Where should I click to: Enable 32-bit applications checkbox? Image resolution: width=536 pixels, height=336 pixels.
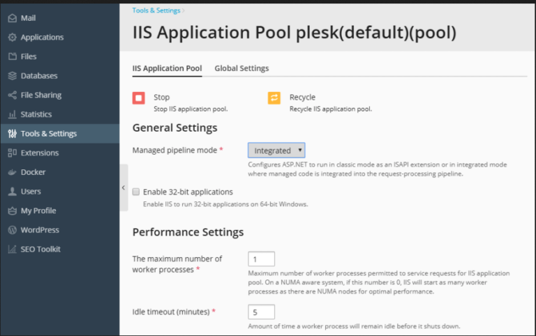click(136, 192)
